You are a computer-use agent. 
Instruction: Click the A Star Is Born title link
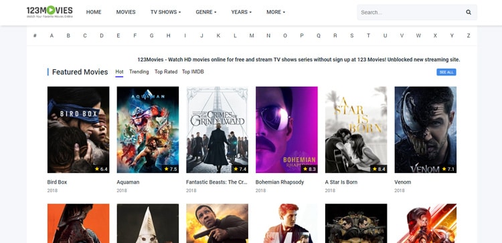pos(341,182)
